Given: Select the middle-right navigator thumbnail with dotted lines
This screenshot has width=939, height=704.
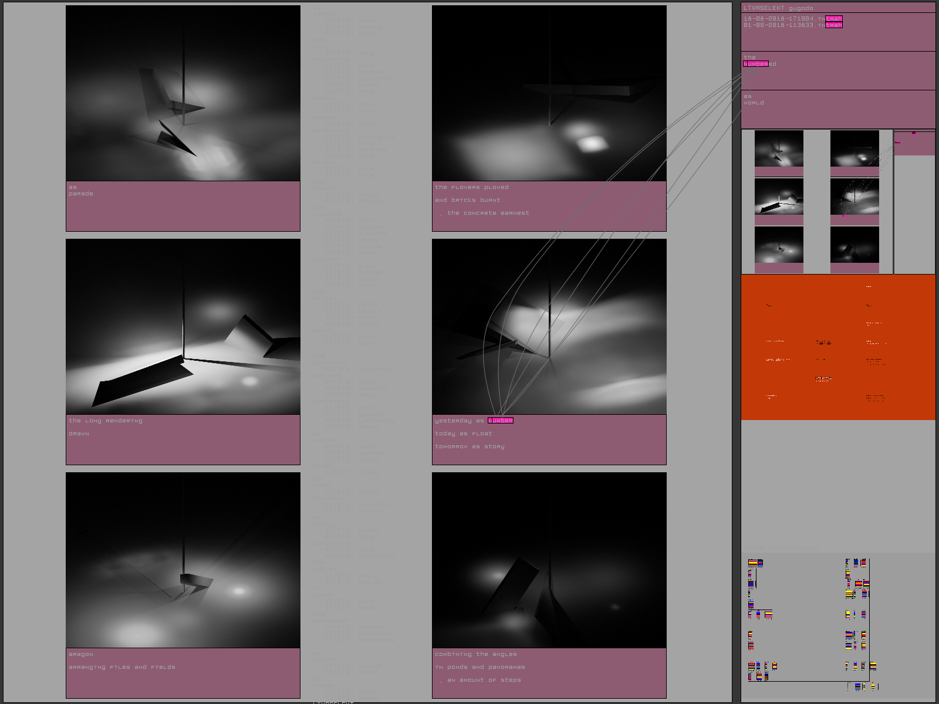Looking at the screenshot, I should [854, 197].
